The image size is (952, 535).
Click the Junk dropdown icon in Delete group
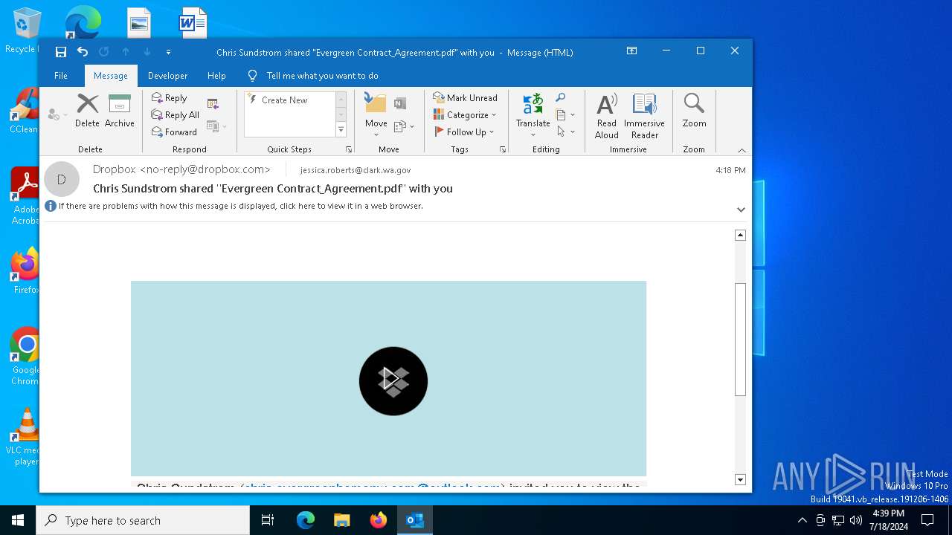[x=57, y=114]
